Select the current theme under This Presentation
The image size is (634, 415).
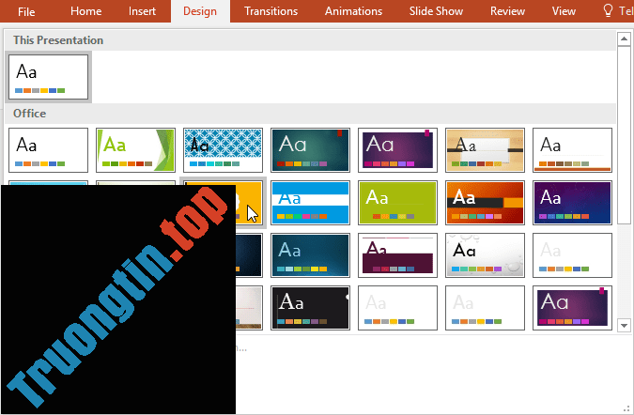coord(48,77)
